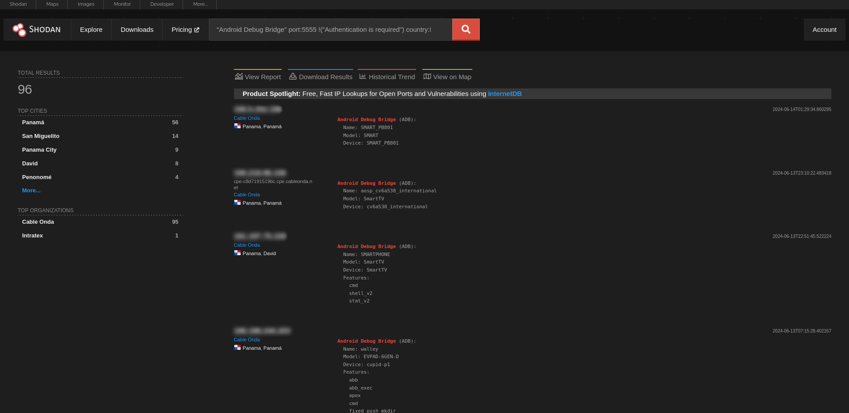849x413 pixels.
Task: Open the Monitor top tab
Action: [122, 4]
